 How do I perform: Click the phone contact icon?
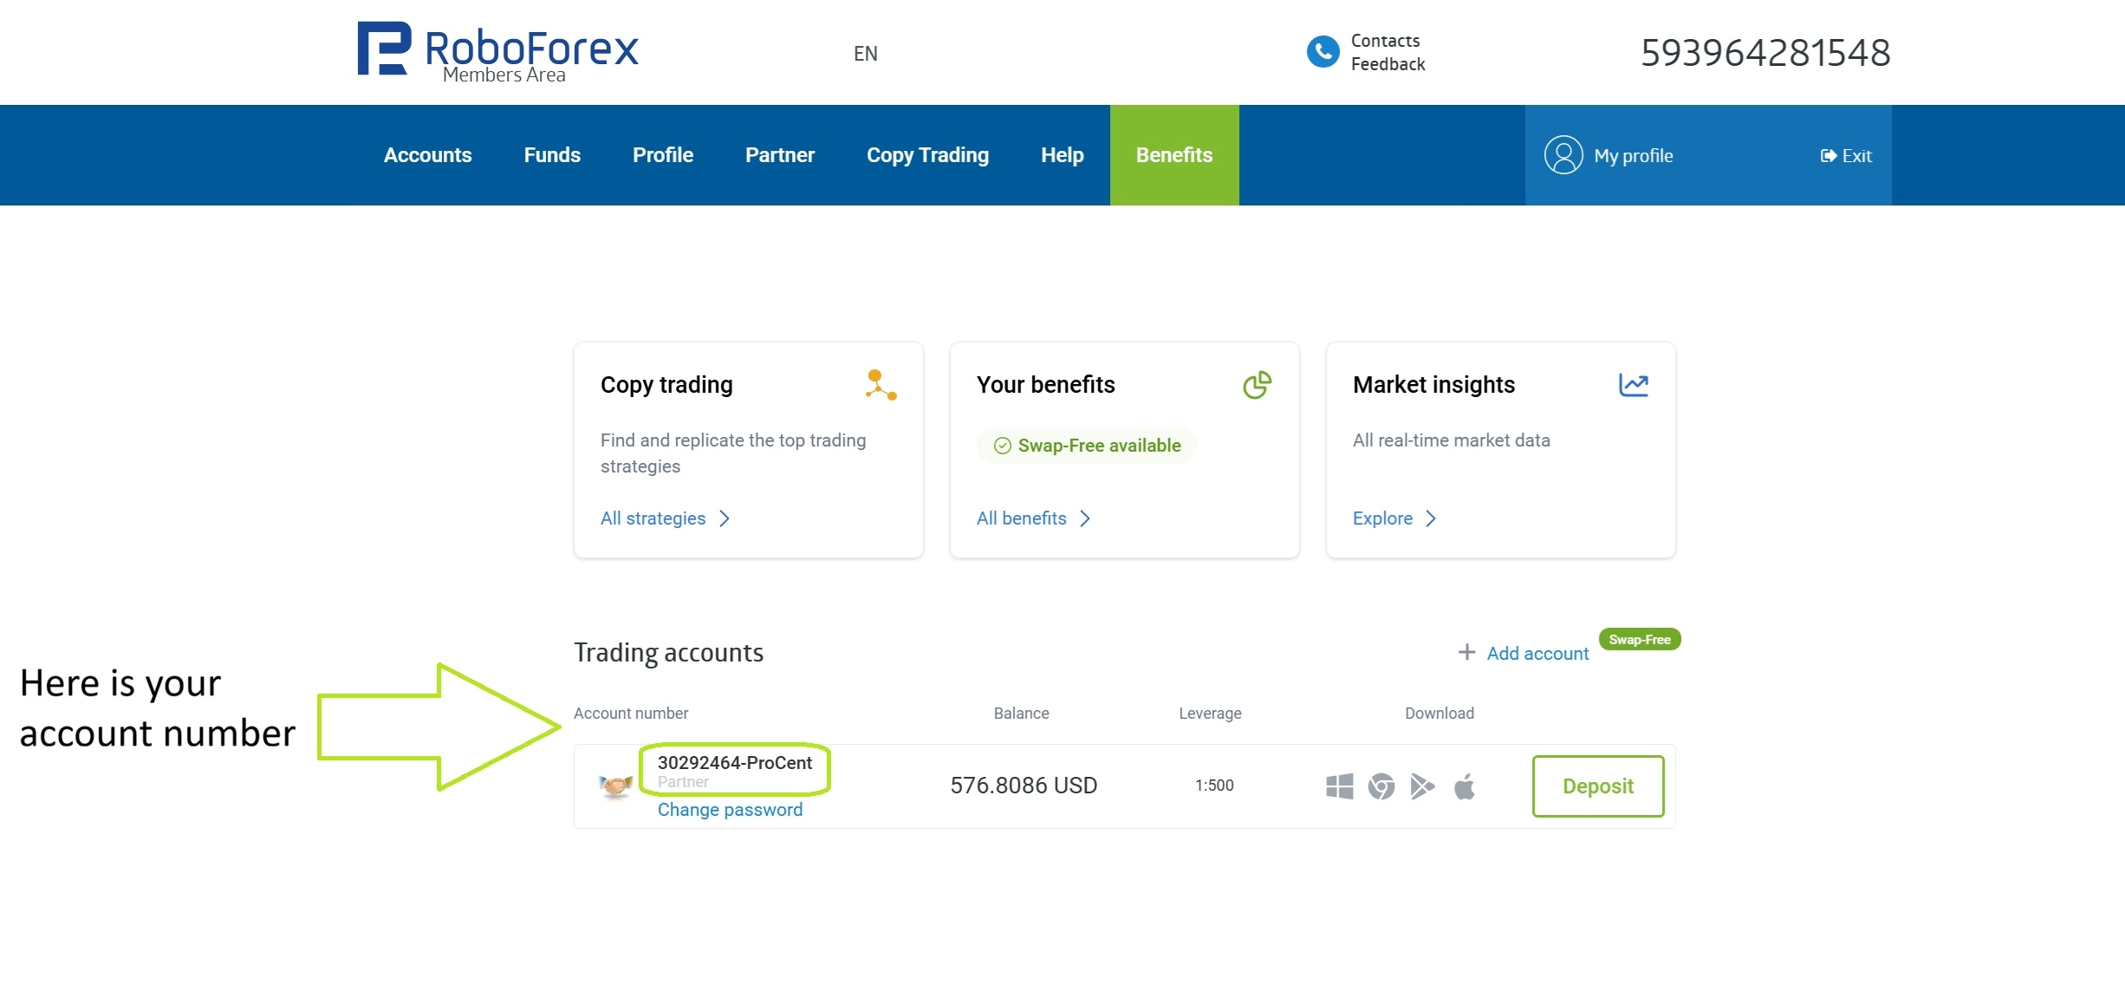click(x=1322, y=52)
